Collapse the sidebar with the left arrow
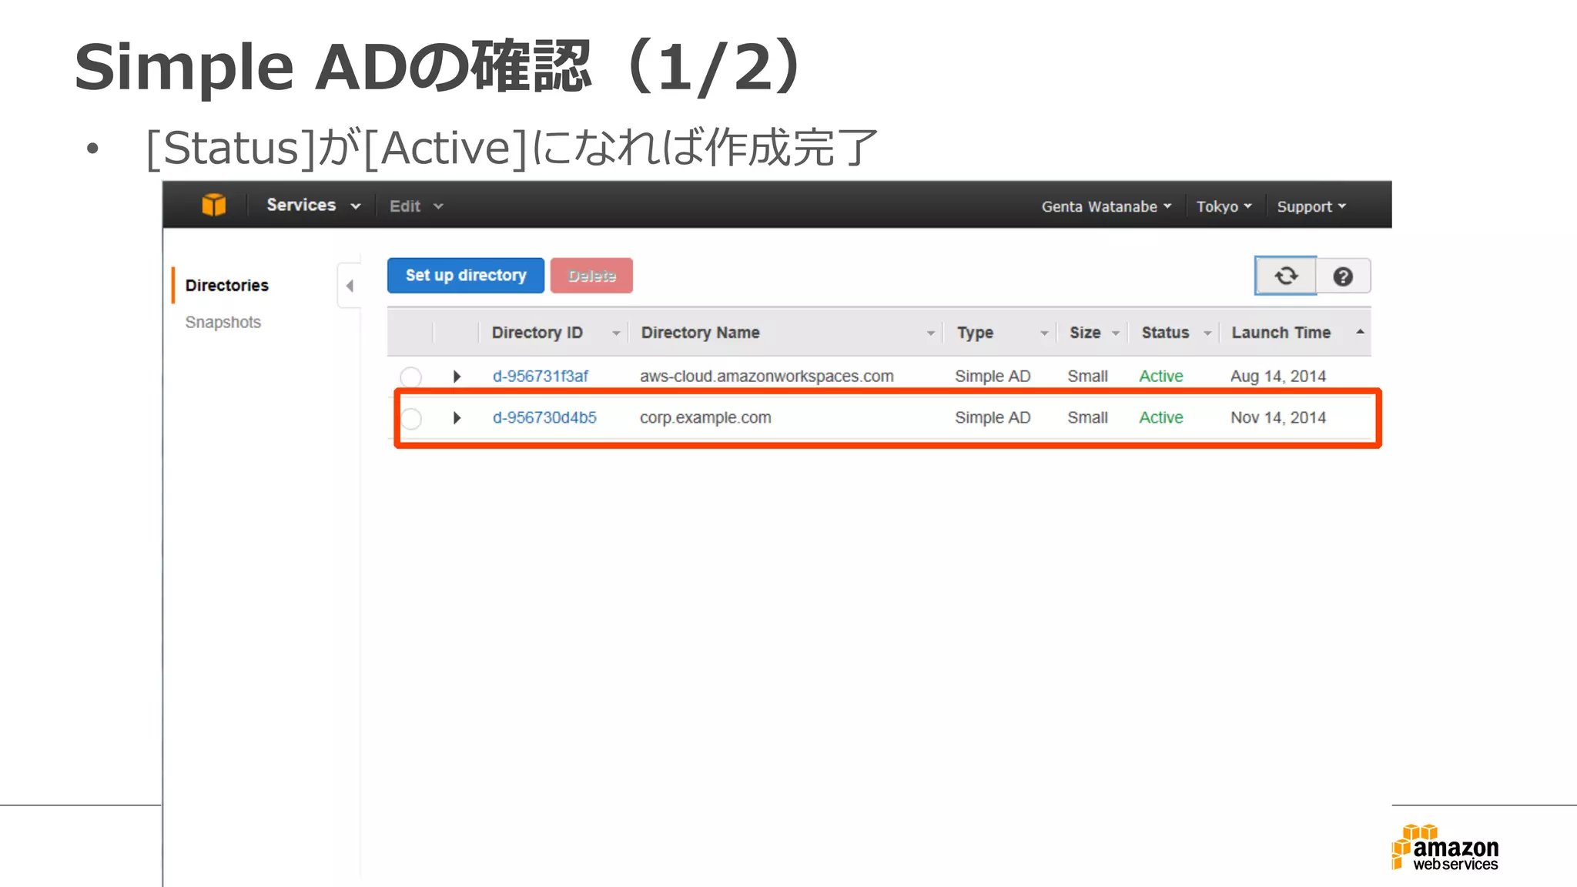This screenshot has width=1577, height=887. pos(350,286)
